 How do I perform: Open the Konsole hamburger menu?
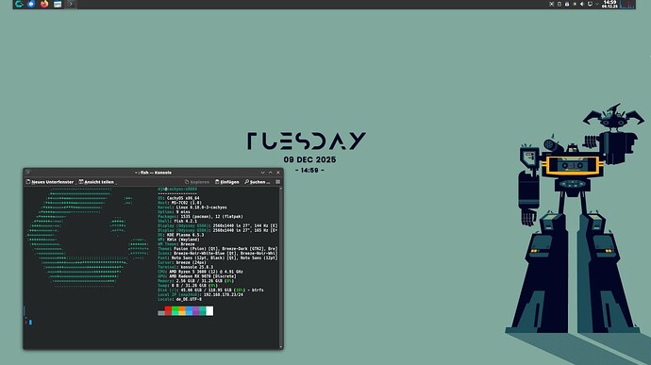point(277,182)
